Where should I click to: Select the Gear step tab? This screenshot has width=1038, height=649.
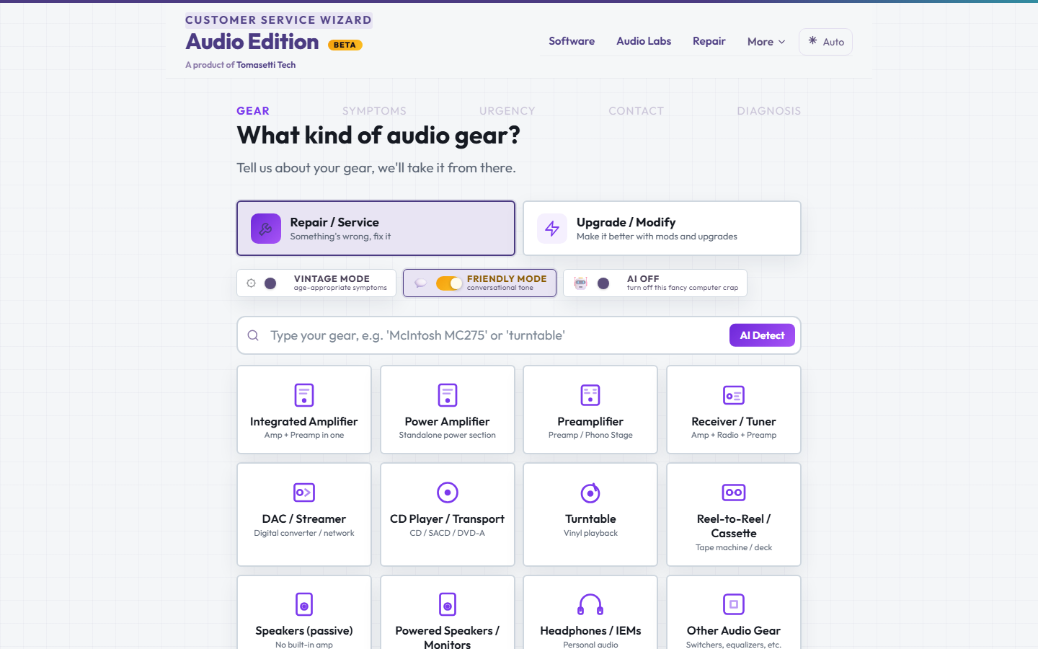tap(253, 111)
